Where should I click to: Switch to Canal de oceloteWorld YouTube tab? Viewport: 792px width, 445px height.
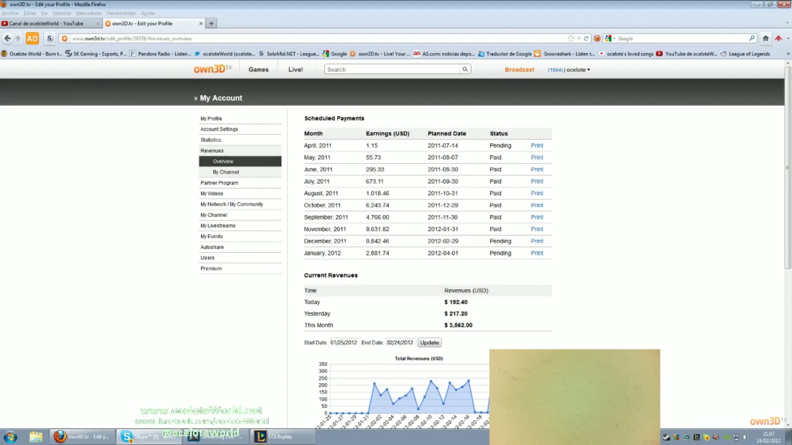point(46,23)
